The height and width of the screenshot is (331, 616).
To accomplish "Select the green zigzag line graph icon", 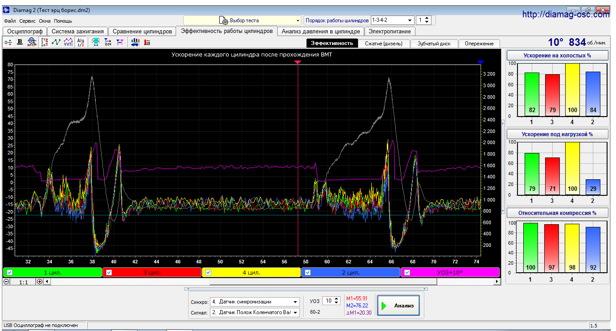I will tap(56, 42).
